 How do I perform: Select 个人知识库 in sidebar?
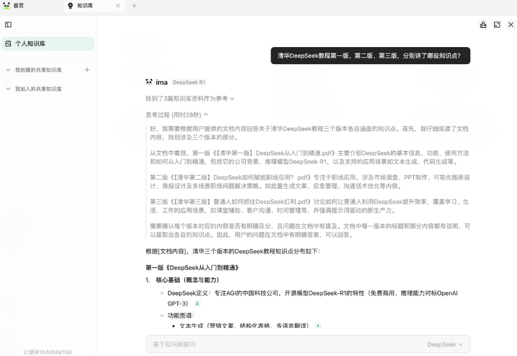coord(48,44)
